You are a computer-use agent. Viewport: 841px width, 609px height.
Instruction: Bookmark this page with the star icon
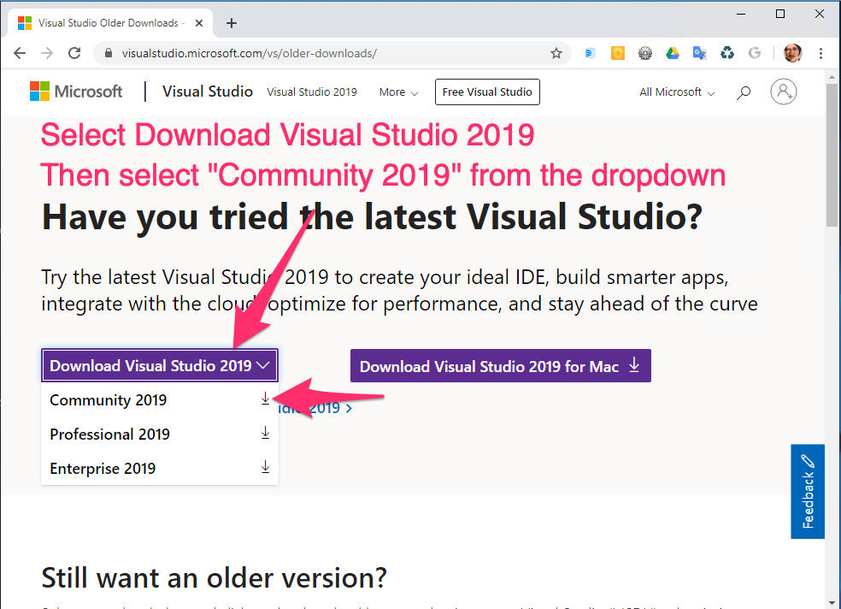click(556, 53)
